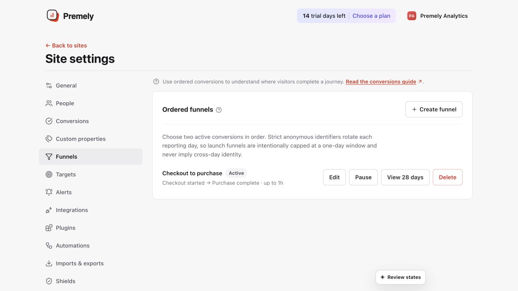Screen dimensions: 518x291
Task: Click the Automations icon in sidebar
Action: [x=49, y=246]
